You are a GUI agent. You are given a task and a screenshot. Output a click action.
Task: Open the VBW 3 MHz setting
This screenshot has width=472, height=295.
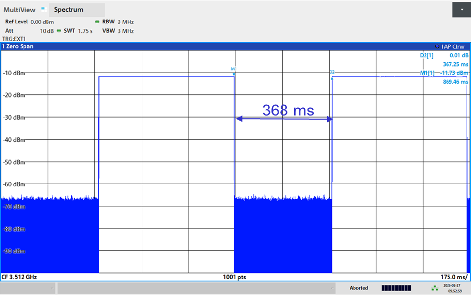point(118,31)
